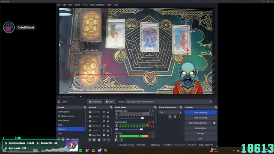Pop out the Scene Transitions dock
Screen dimensions: 274x154
[x=181, y=107]
